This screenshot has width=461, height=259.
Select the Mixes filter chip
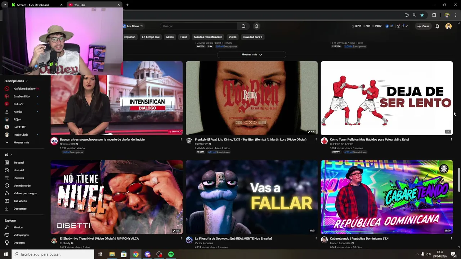pos(170,37)
